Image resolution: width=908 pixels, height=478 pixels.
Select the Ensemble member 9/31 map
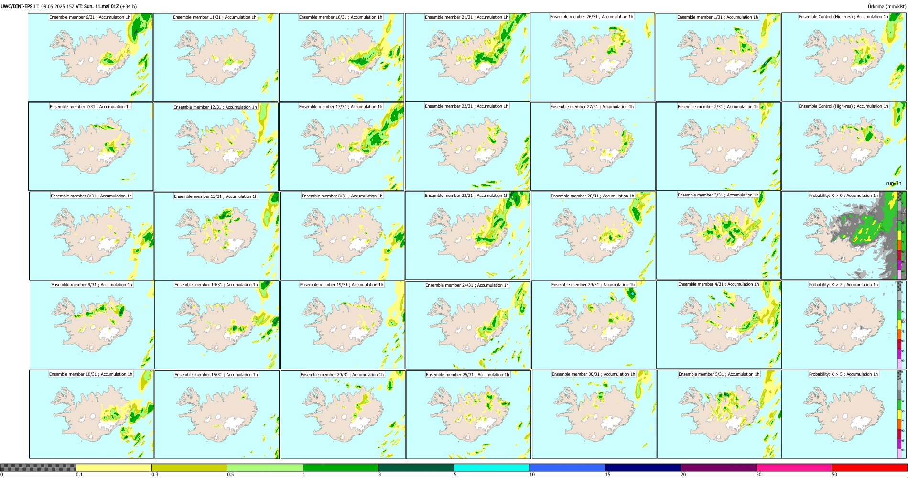click(x=92, y=325)
